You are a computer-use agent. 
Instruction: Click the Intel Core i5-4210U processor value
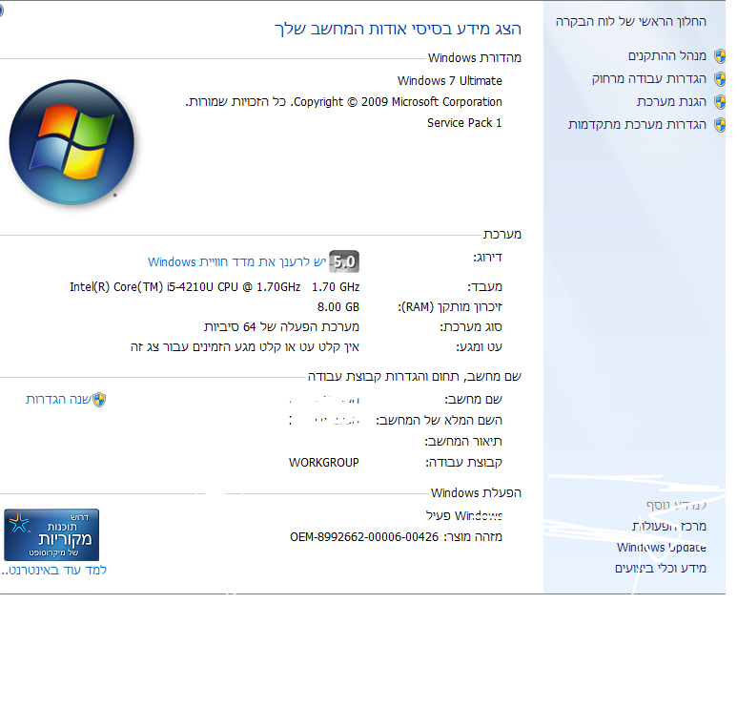(x=215, y=287)
